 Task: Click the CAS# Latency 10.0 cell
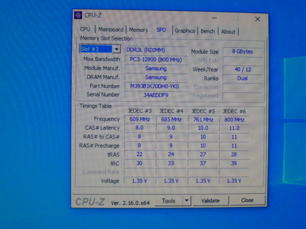(203, 128)
